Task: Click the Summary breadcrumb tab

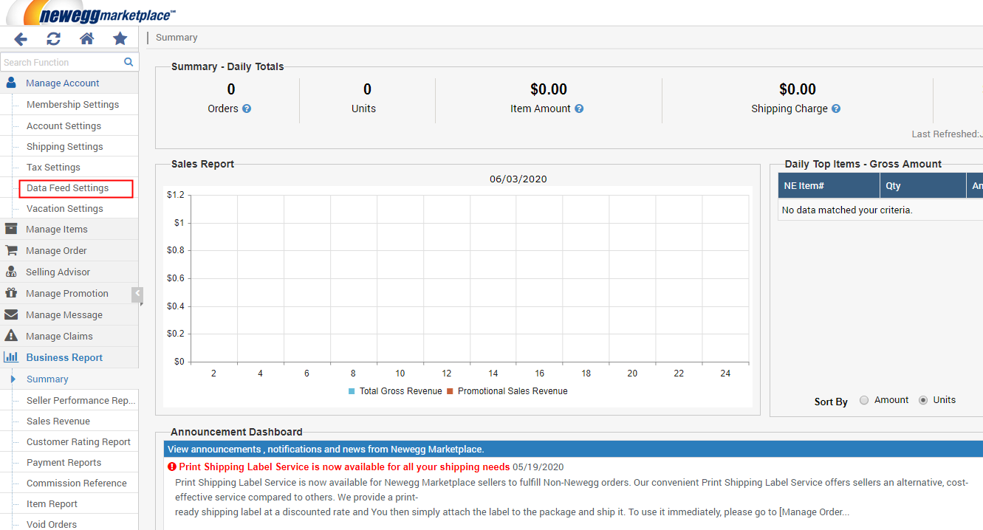Action: [177, 38]
